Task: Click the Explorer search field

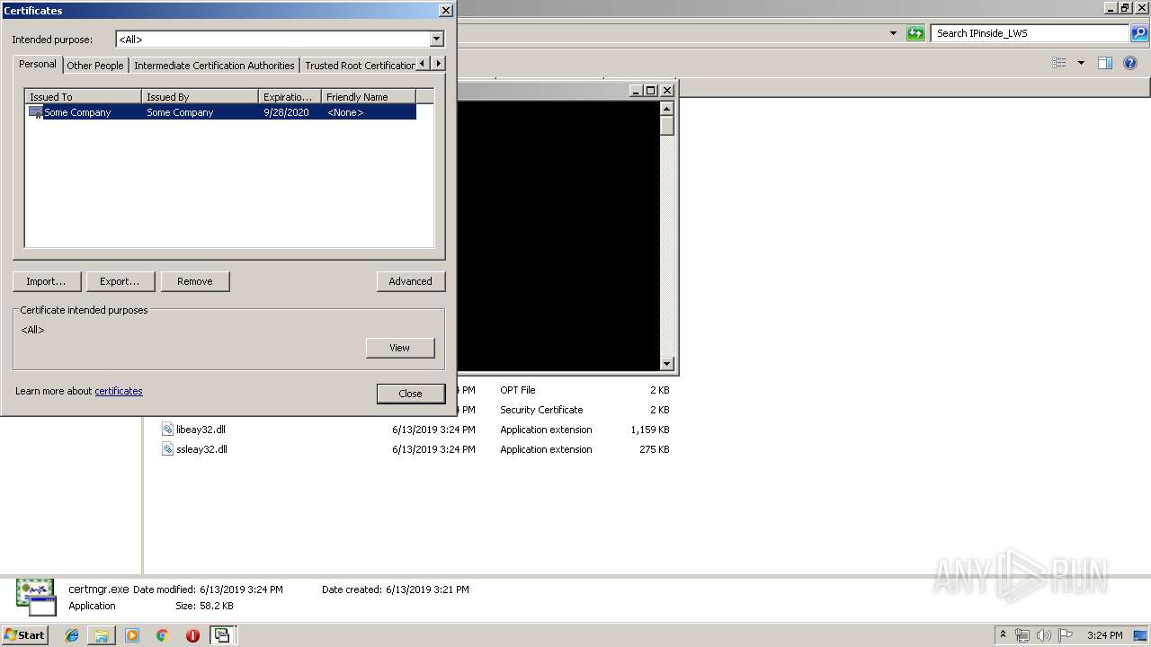Action: pos(1030,33)
